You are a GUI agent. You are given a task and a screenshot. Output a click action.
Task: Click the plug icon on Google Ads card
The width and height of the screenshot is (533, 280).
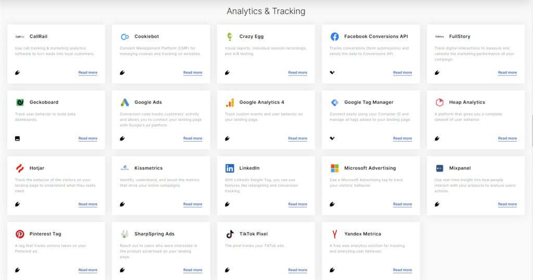point(122,138)
